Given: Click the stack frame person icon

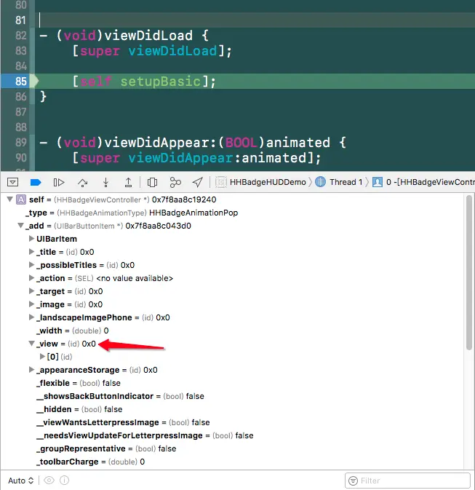Looking at the screenshot, I should click(378, 182).
